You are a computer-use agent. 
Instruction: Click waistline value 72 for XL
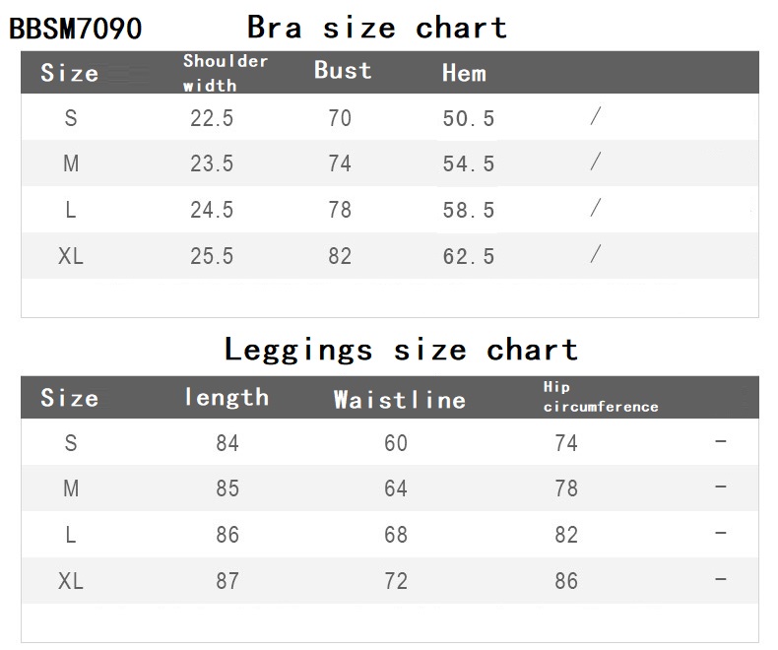(396, 581)
